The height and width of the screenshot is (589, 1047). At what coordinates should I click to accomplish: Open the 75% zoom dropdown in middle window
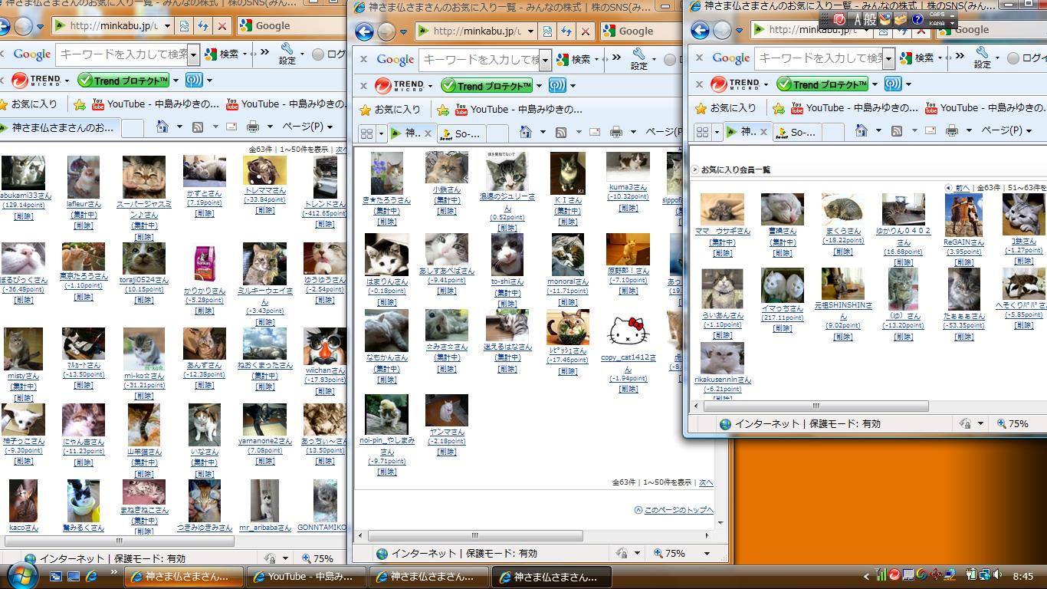tap(707, 553)
